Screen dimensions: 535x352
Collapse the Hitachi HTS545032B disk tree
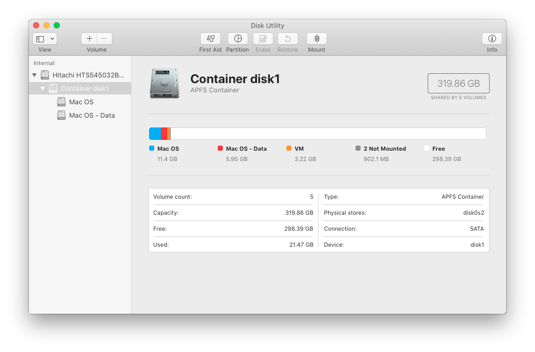pyautogui.click(x=35, y=75)
